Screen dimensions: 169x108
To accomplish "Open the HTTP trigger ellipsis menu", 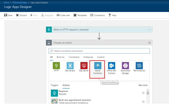I will (x=149, y=30).
